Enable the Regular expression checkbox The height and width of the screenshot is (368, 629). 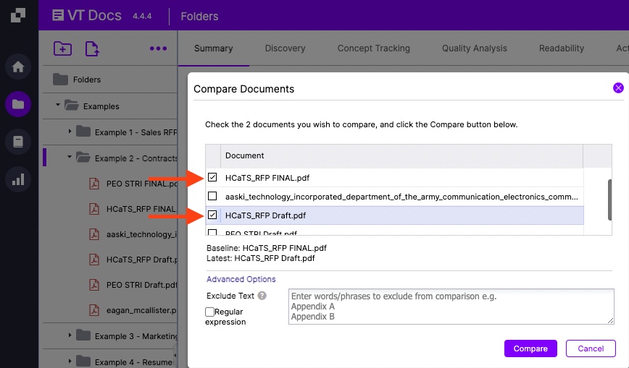pyautogui.click(x=210, y=312)
